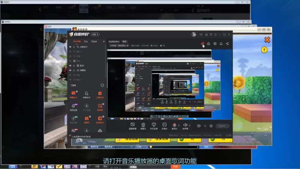The image size is (300, 169).
Task: Toggle the preview eye icon next to the gear
Action: pyautogui.click(x=205, y=126)
